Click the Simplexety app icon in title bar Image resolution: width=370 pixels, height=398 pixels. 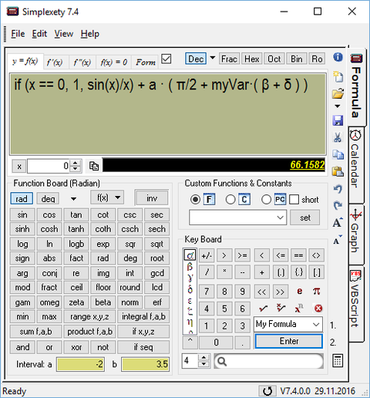point(12,12)
